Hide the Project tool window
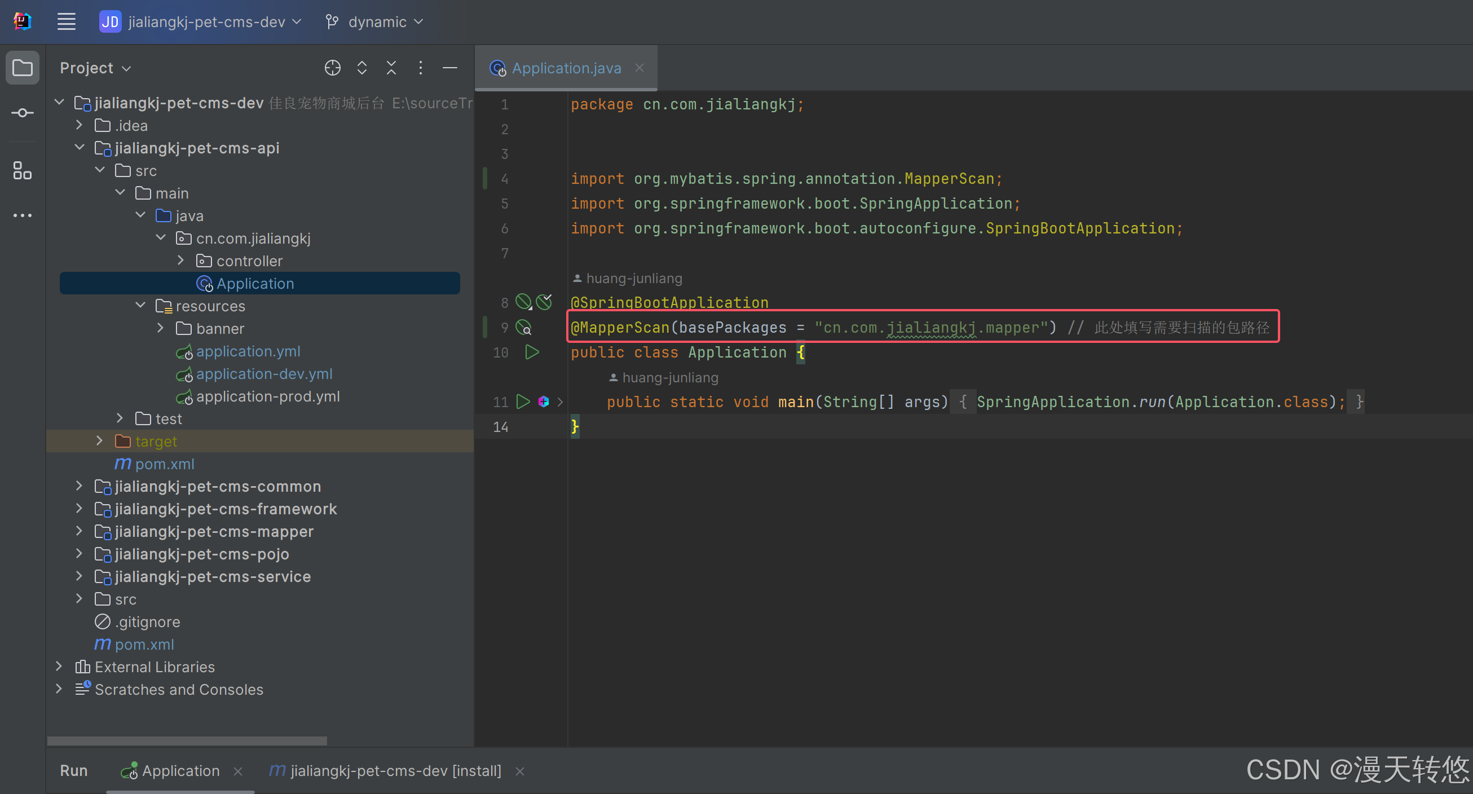The width and height of the screenshot is (1473, 794). point(450,68)
